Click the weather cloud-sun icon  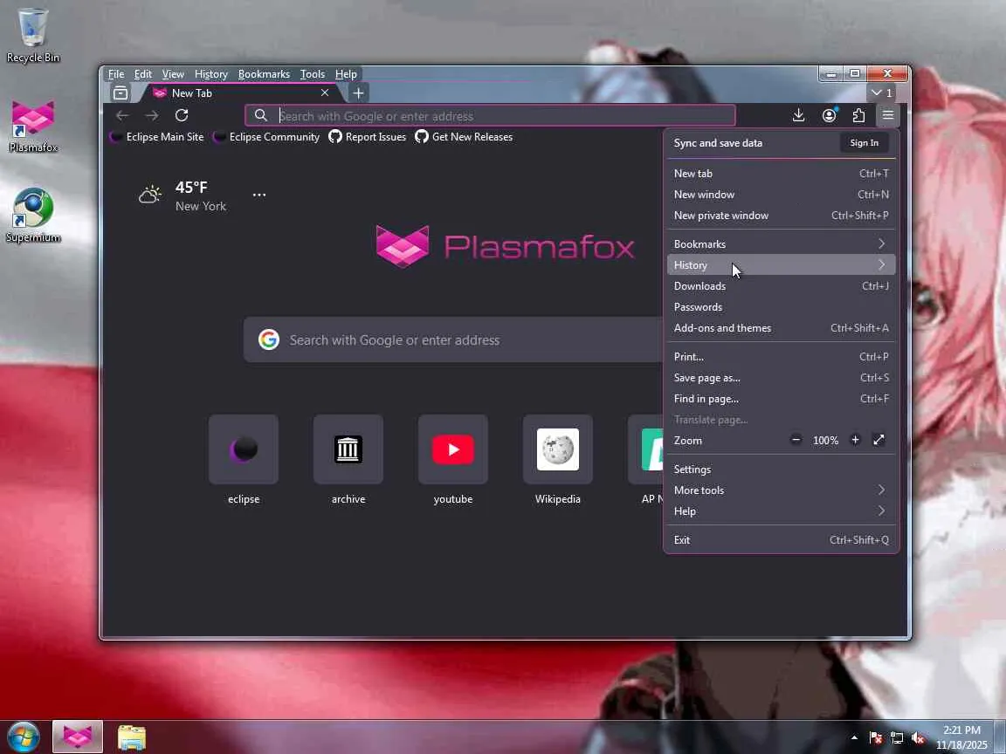point(150,195)
